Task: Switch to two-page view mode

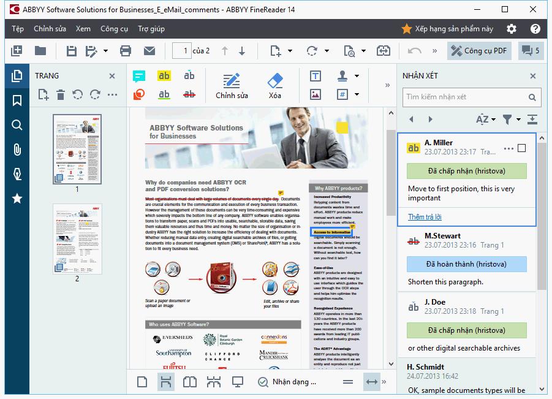Action: pos(190,382)
